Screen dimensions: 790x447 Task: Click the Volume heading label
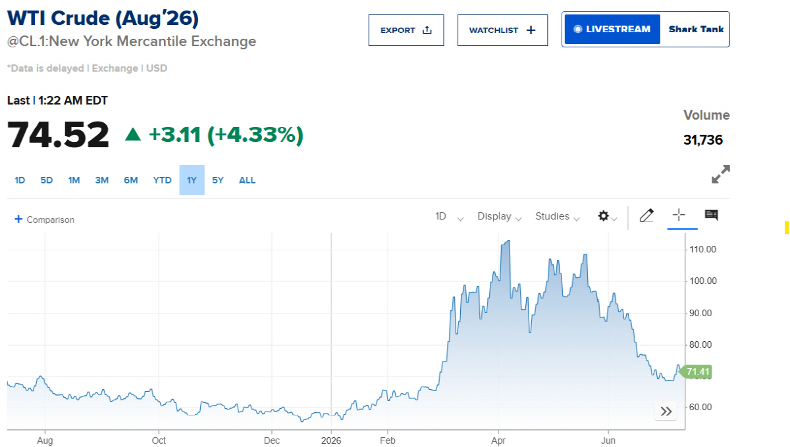click(706, 116)
